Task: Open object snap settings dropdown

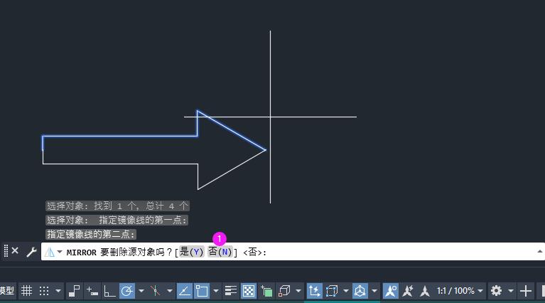Action: tap(216, 290)
